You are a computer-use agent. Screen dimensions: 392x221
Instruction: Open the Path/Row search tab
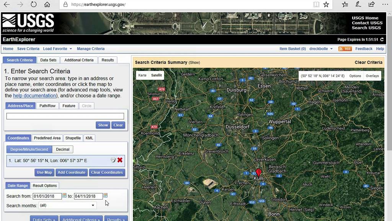pyautogui.click(x=47, y=106)
